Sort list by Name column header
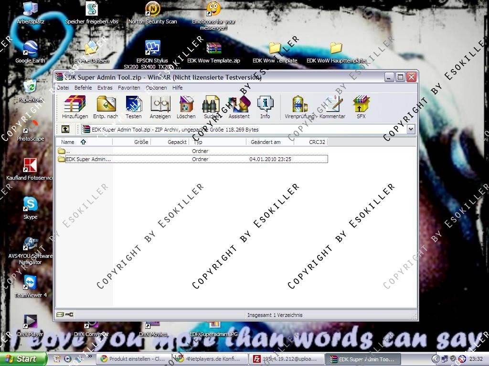489x366 pixels. click(x=84, y=142)
